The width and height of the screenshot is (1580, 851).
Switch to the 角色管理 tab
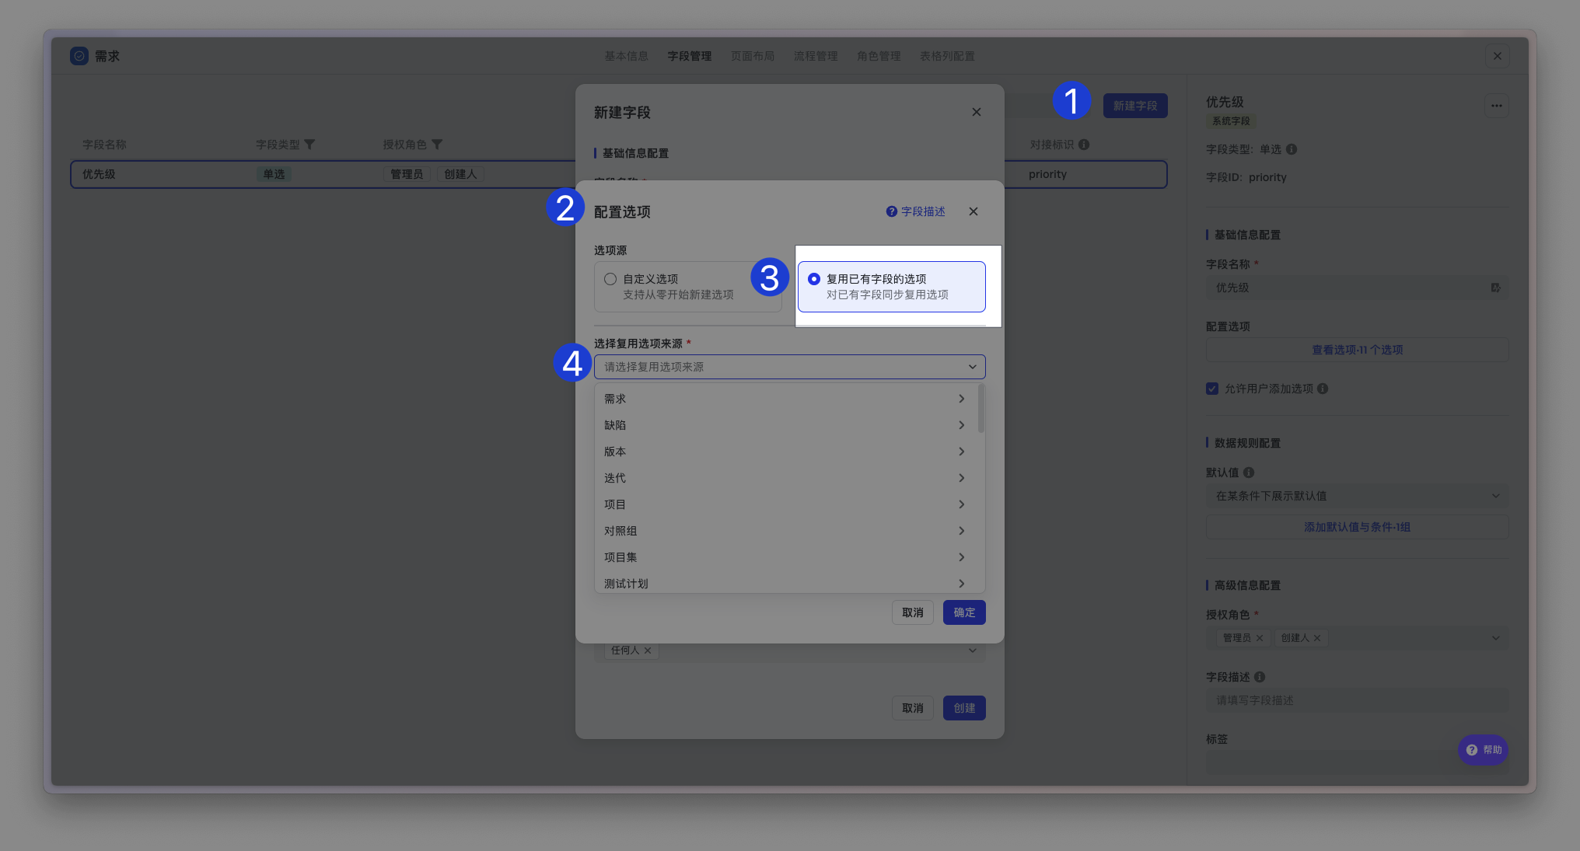coord(879,56)
